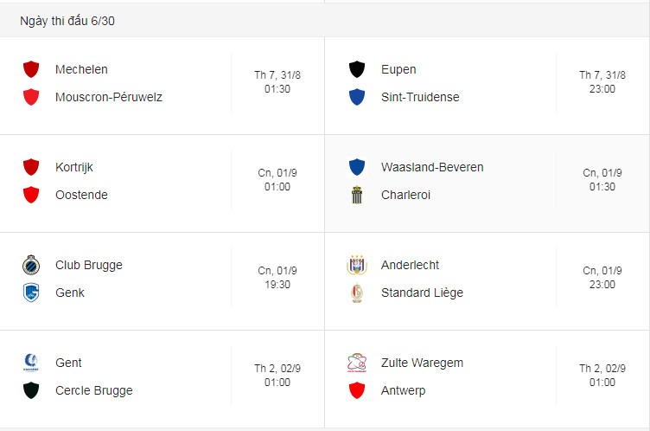Click the Club Brugge crest icon
This screenshot has width=650, height=431.
(31, 265)
